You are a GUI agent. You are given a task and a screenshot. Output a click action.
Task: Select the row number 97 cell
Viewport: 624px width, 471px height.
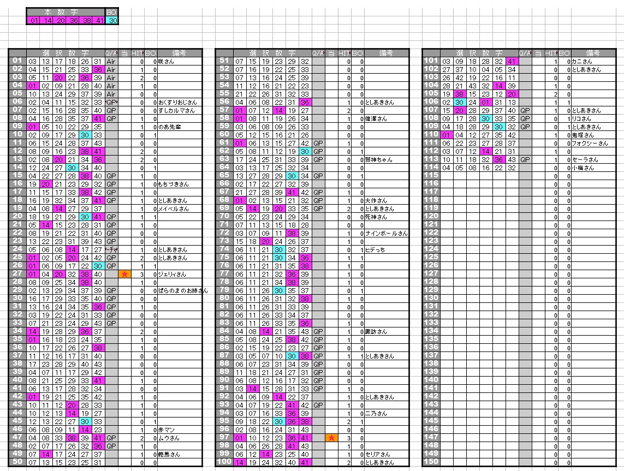(x=224, y=438)
